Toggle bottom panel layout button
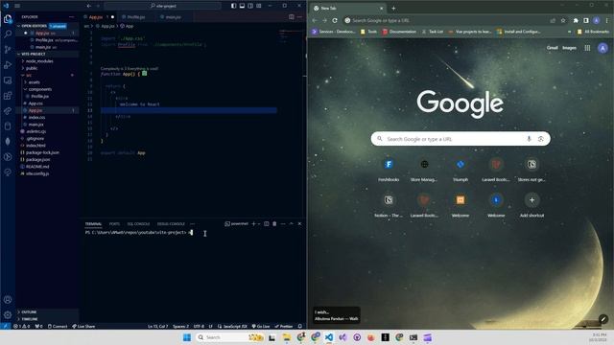The height and width of the screenshot is (345, 614). [242, 6]
